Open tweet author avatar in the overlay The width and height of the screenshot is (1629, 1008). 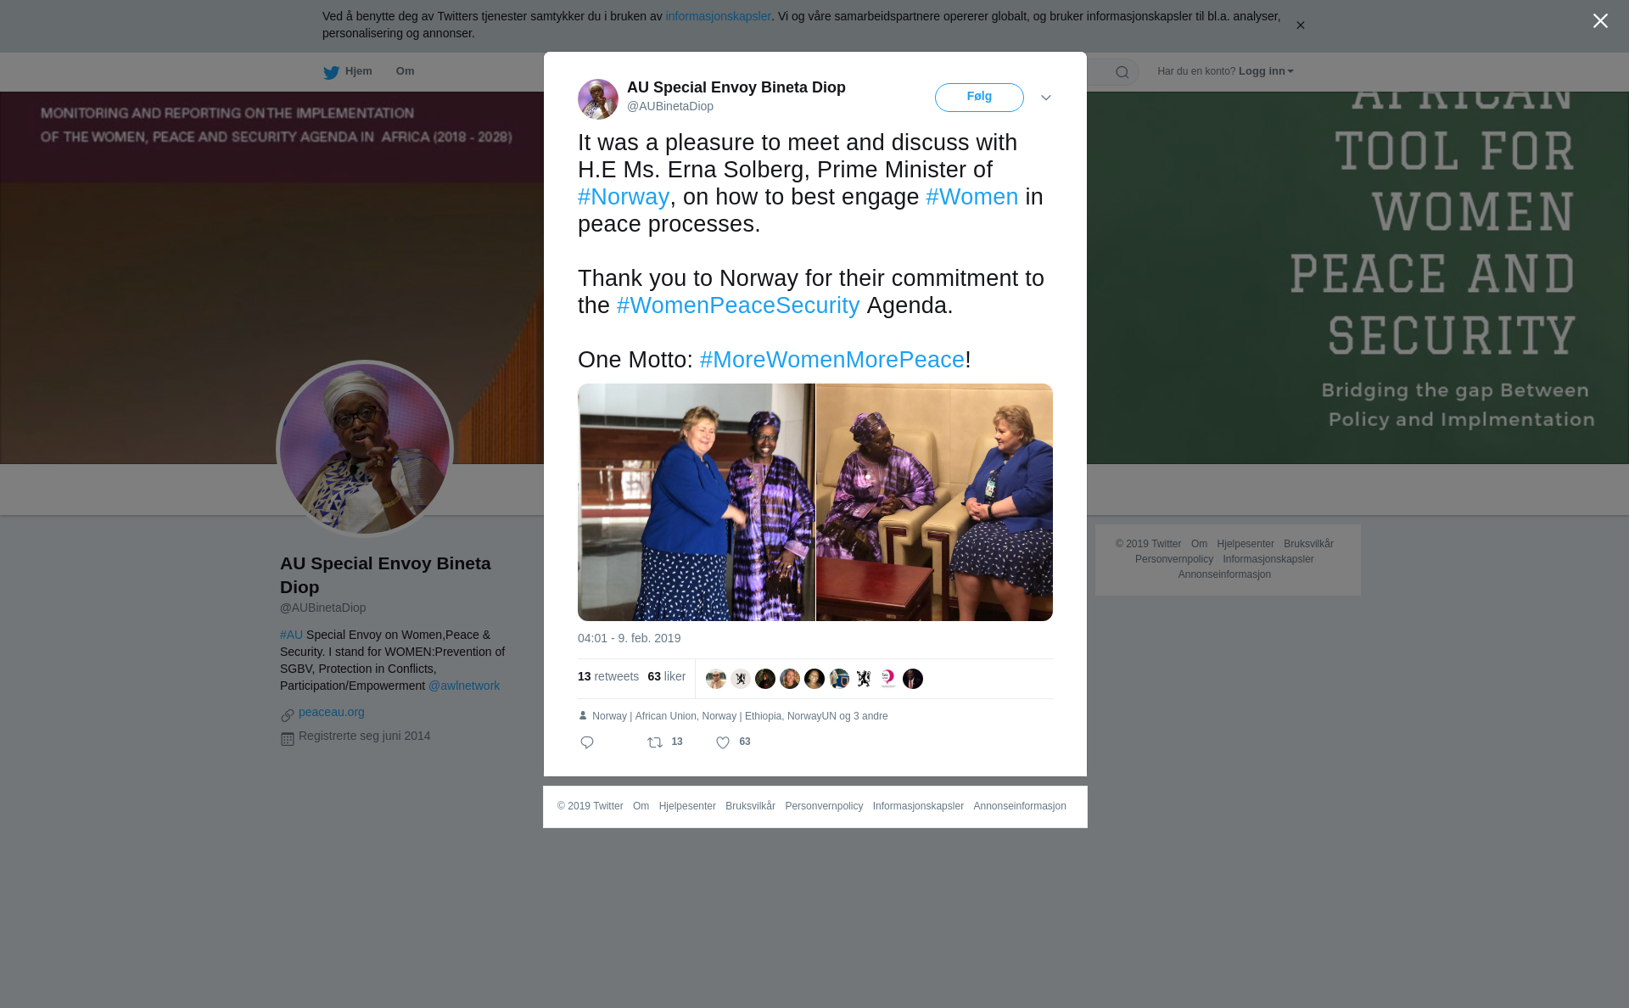tap(598, 99)
